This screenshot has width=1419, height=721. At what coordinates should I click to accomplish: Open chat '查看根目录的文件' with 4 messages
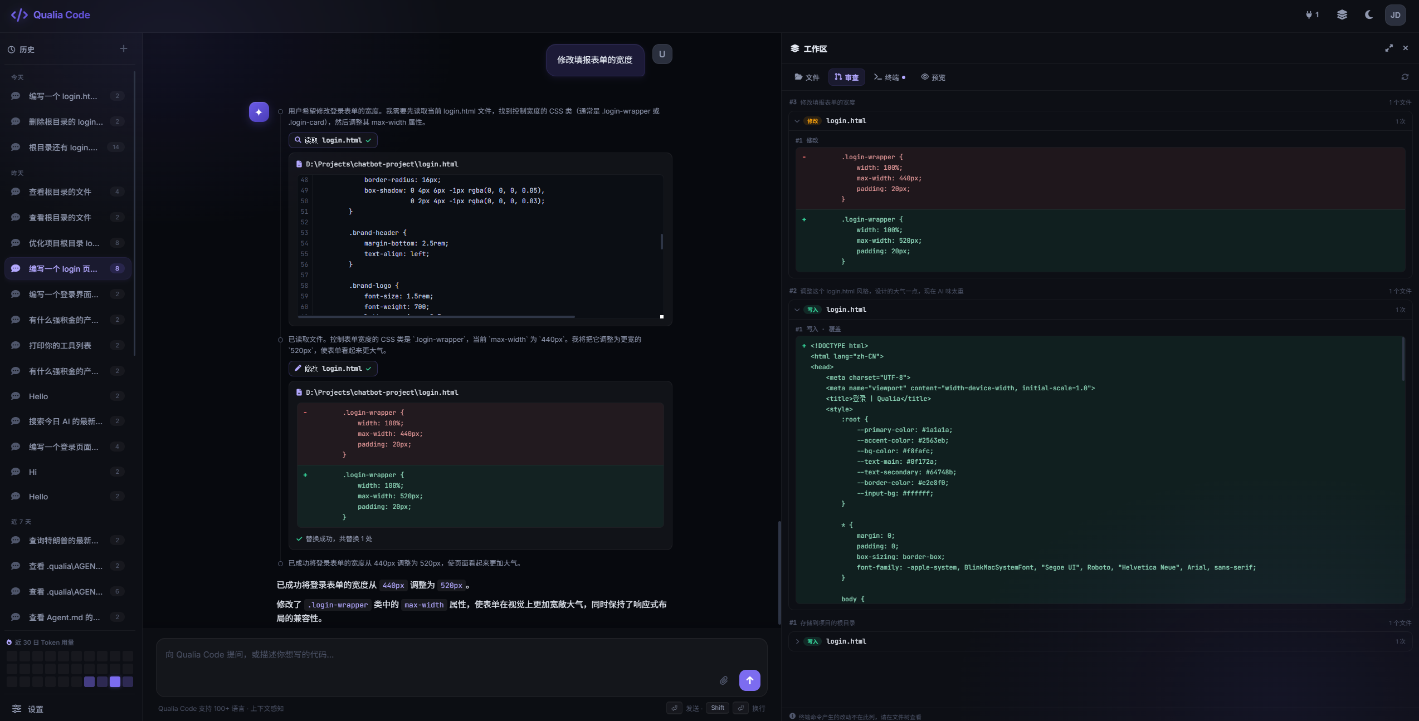(68, 192)
